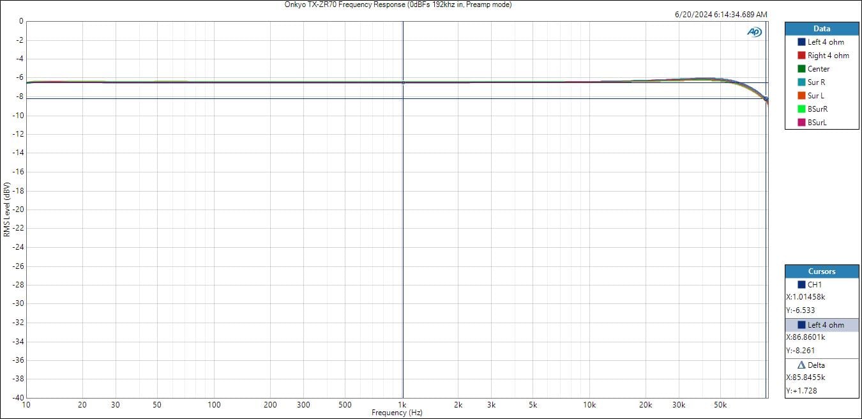The height and width of the screenshot is (419, 862).
Task: Click the Onkyo TX-ZR70 Frequency Response title
Action: tap(398, 4)
